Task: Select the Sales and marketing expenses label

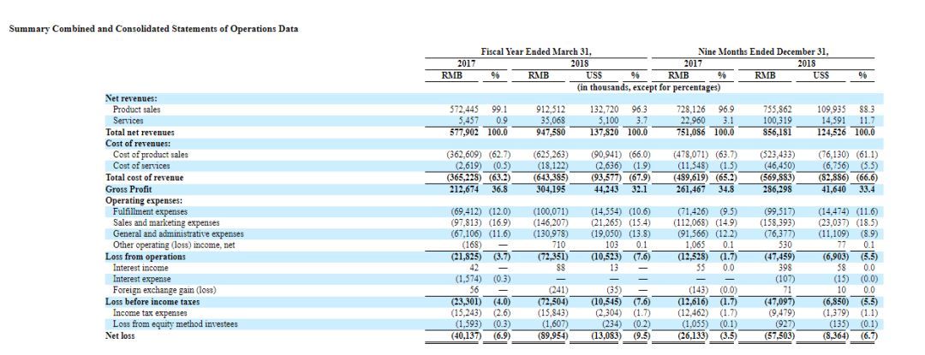Action: pos(167,222)
